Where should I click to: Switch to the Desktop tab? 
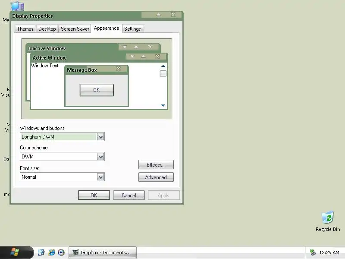(x=47, y=29)
